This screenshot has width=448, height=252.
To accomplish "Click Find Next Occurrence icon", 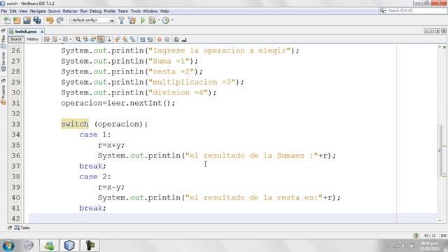I will click(x=93, y=39).
